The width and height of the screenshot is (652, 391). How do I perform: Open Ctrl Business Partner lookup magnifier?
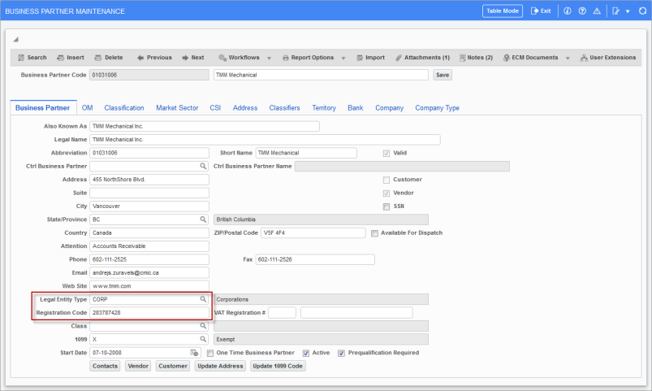(203, 166)
